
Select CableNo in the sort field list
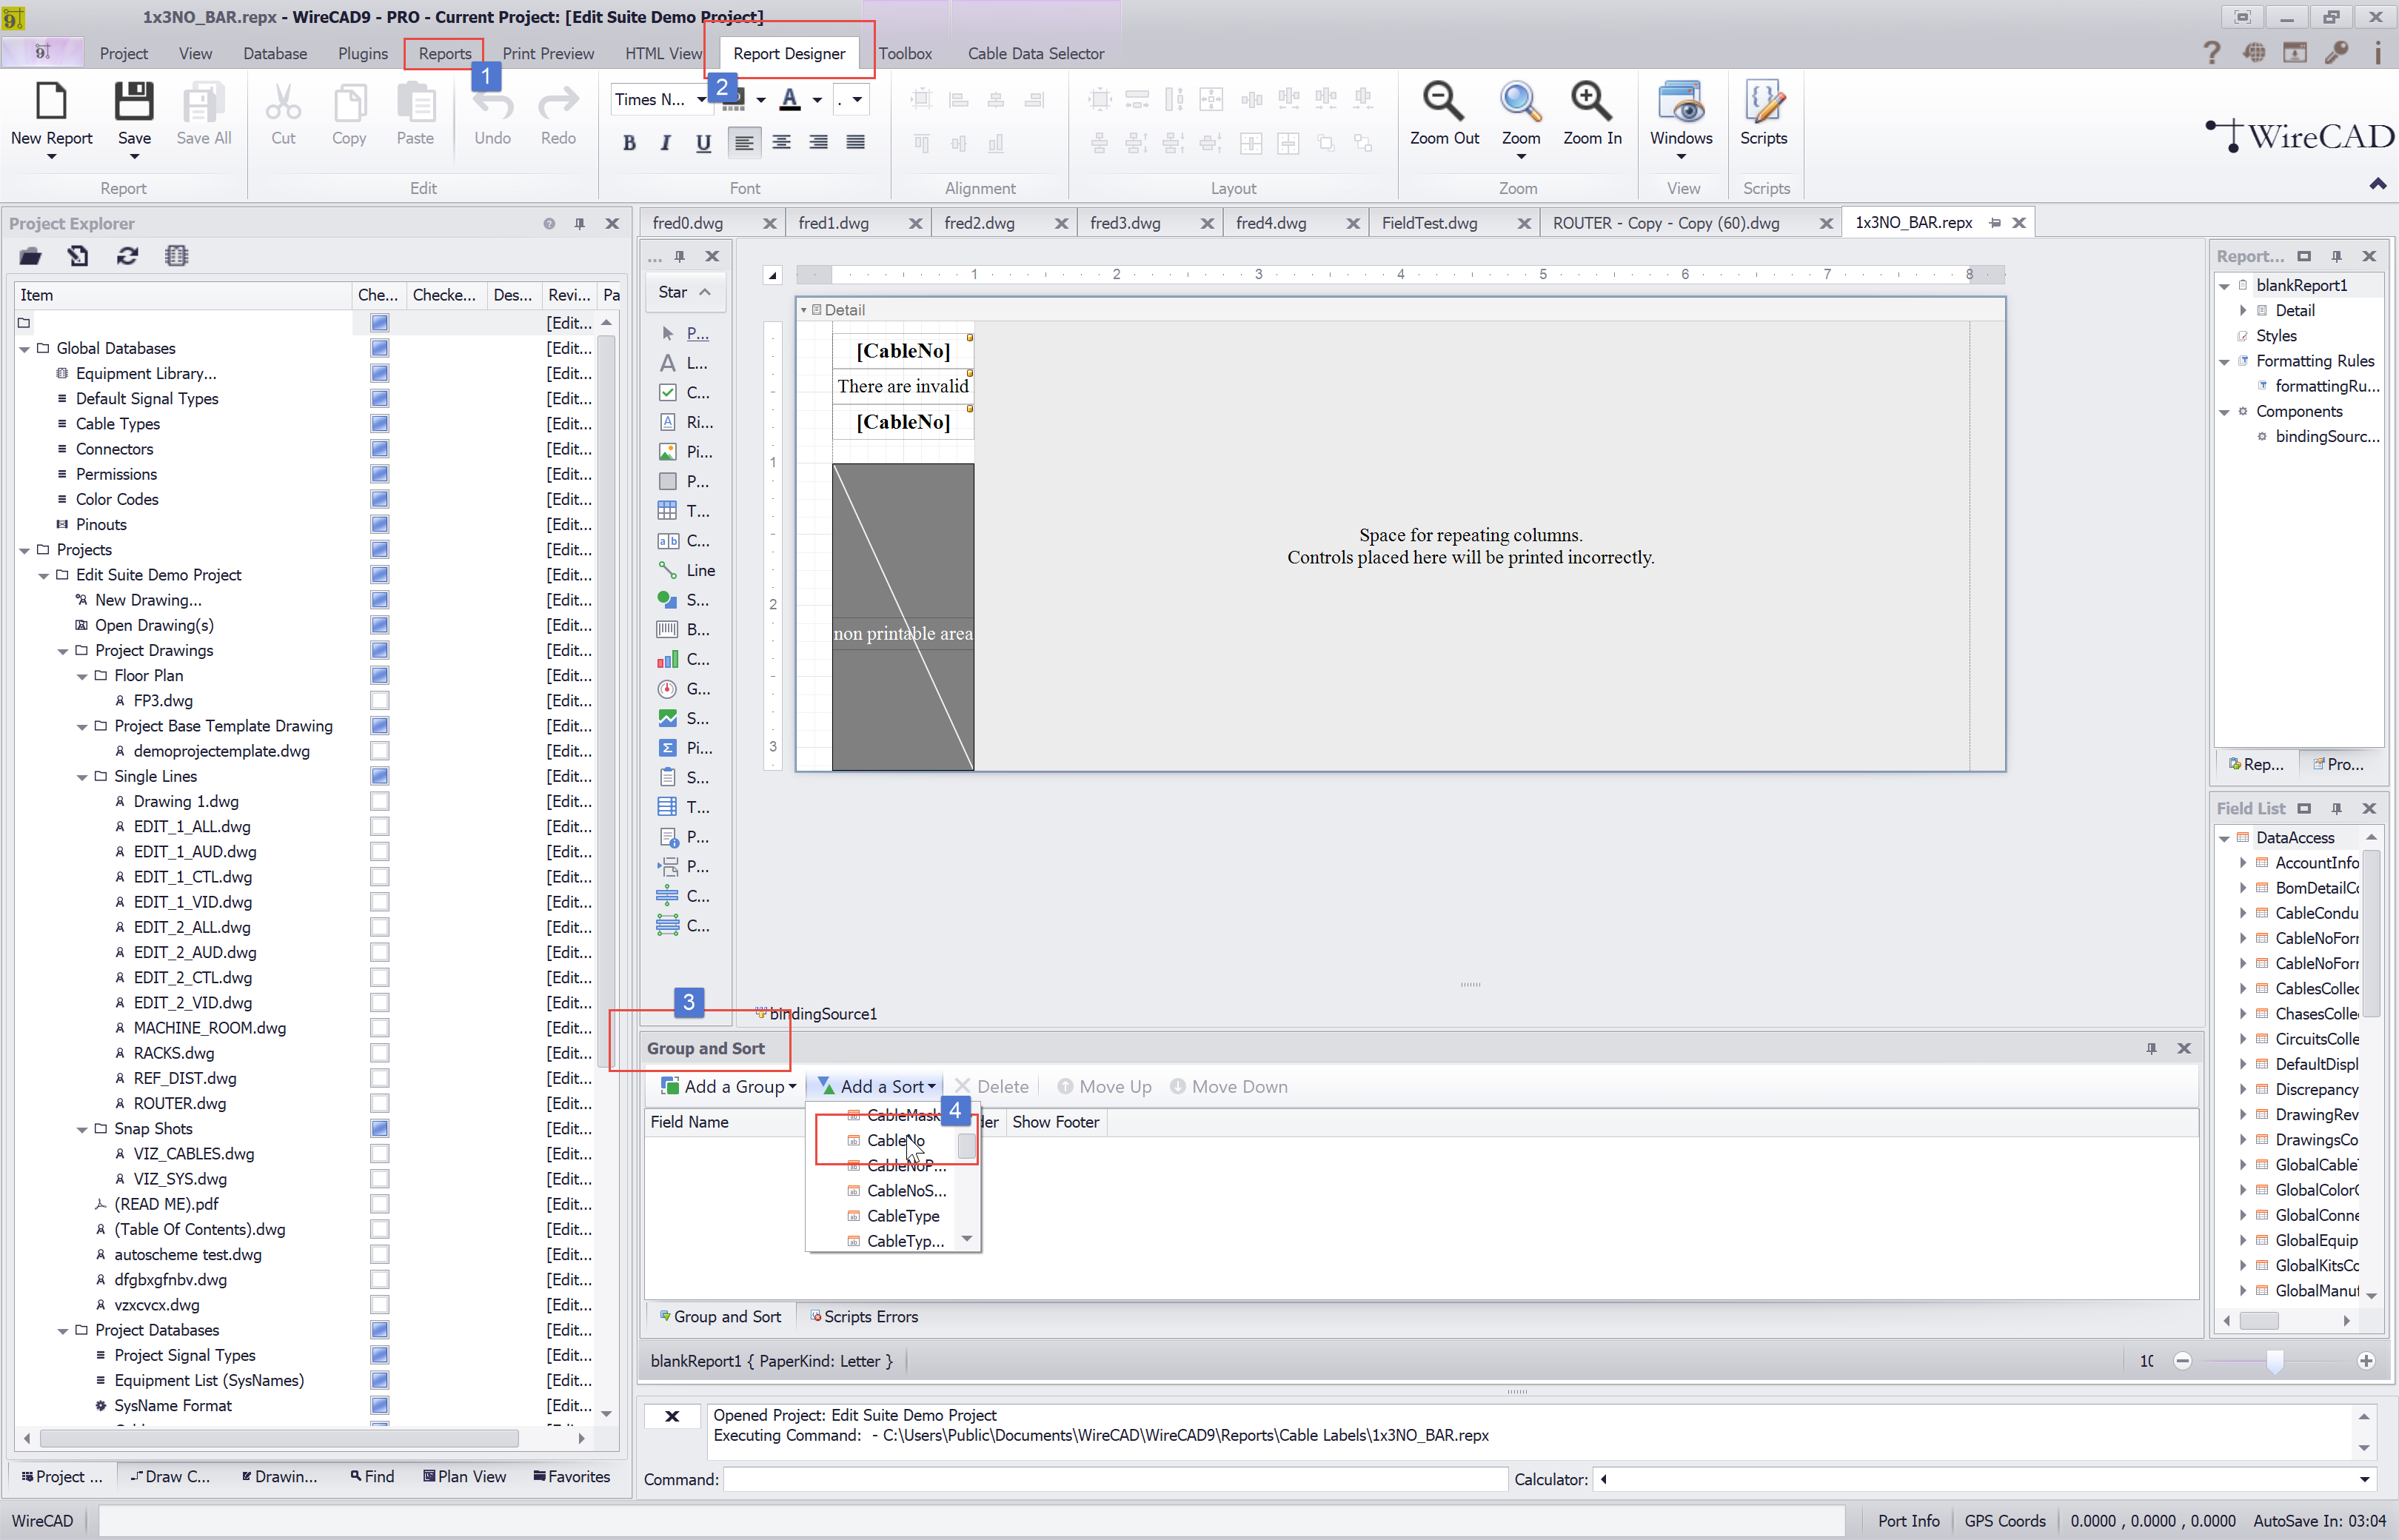coord(895,1140)
